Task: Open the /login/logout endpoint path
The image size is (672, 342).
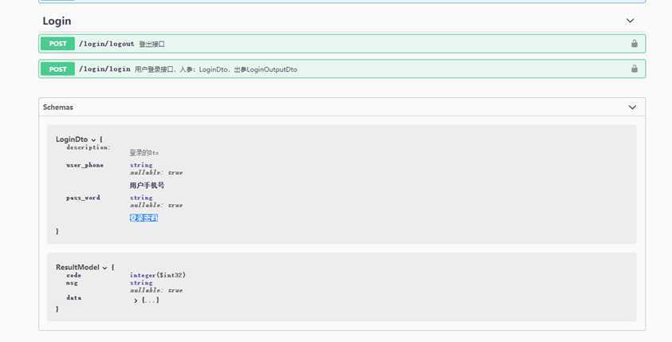Action: coord(107,44)
